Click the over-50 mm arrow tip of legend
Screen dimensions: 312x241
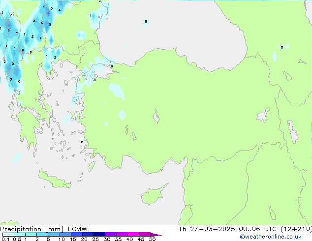click(156, 235)
